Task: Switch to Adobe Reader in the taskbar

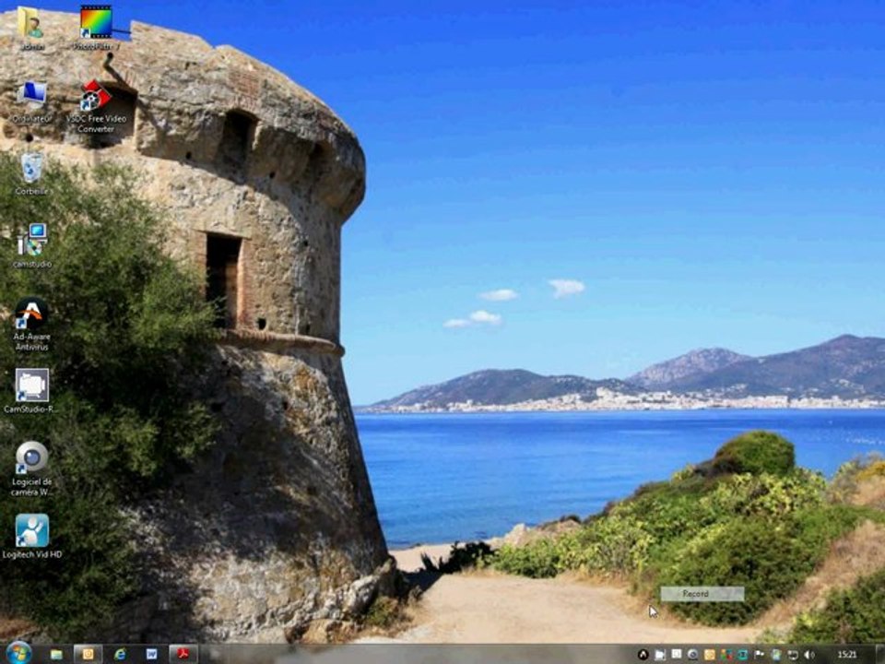Action: pos(183,654)
